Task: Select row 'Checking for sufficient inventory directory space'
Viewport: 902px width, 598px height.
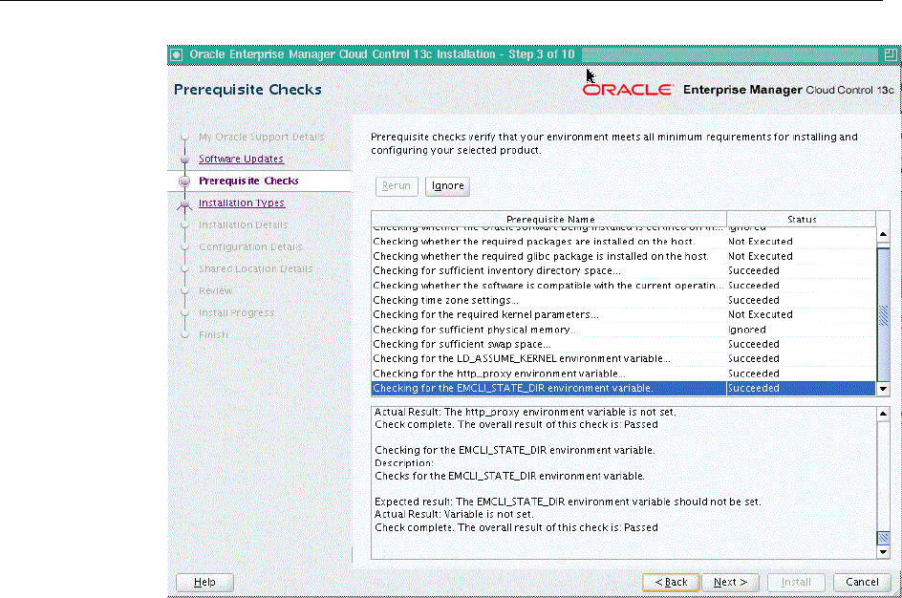Action: pyautogui.click(x=624, y=271)
